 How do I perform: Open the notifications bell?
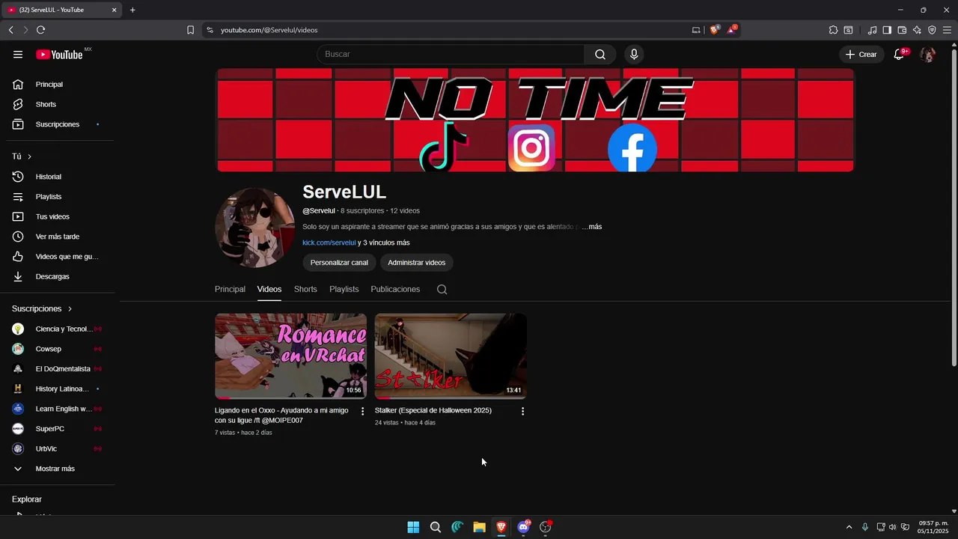click(899, 54)
